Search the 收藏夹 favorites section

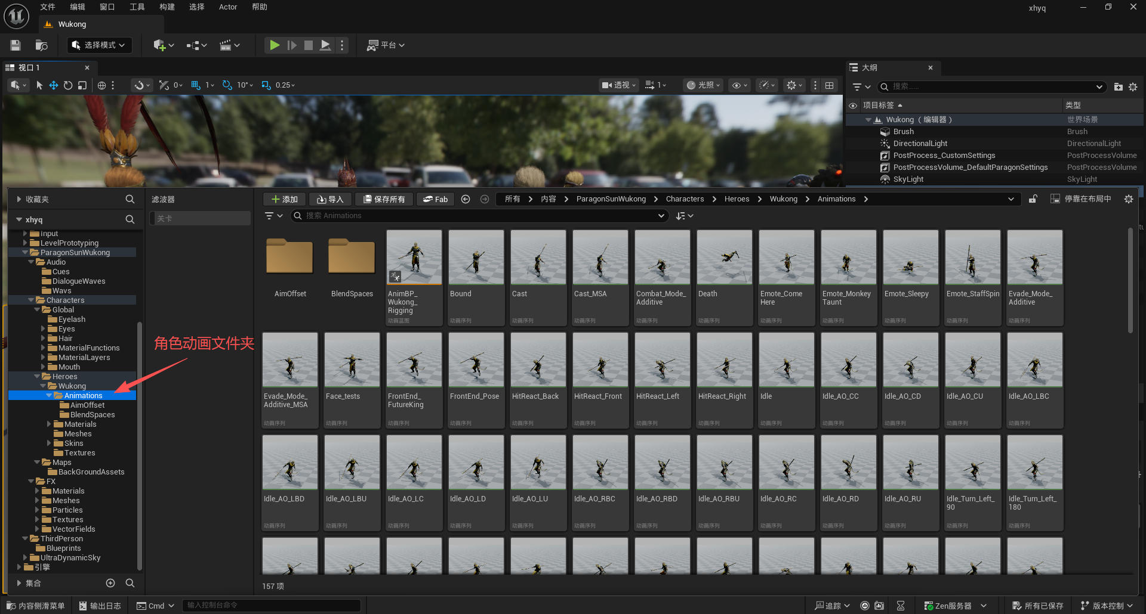tap(130, 199)
